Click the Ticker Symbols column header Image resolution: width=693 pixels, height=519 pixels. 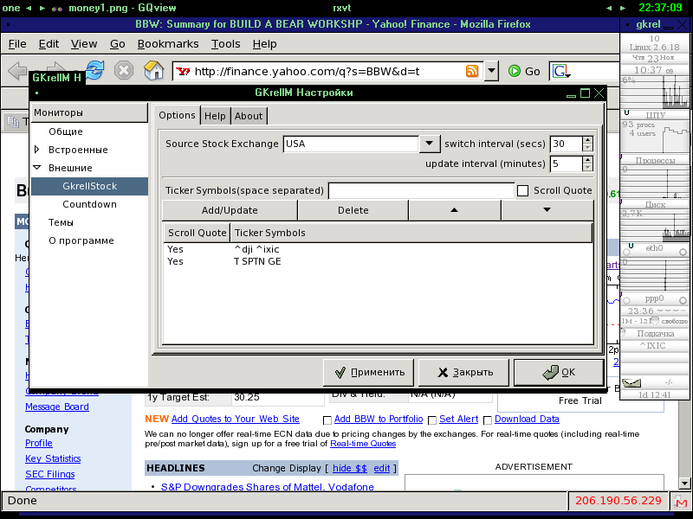click(411, 233)
